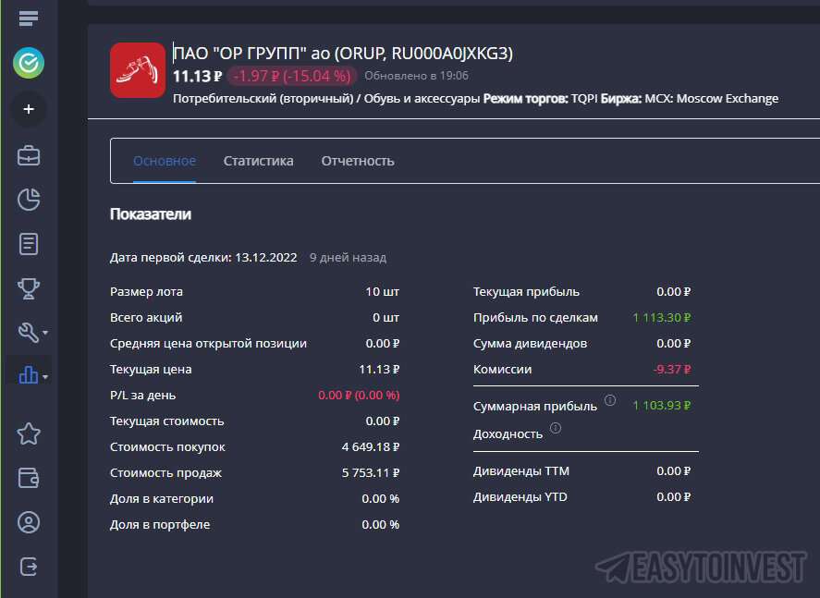820x598 pixels.
Task: Click the plus button to add new item
Action: point(29,109)
